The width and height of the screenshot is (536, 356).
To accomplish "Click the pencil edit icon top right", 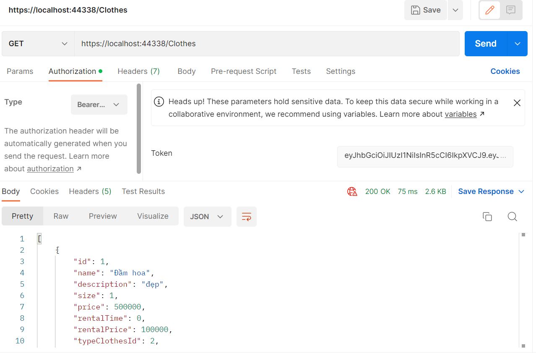I will (x=489, y=10).
